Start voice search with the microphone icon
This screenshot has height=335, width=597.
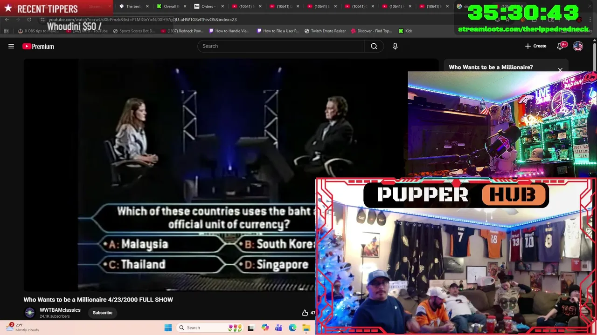(x=395, y=46)
